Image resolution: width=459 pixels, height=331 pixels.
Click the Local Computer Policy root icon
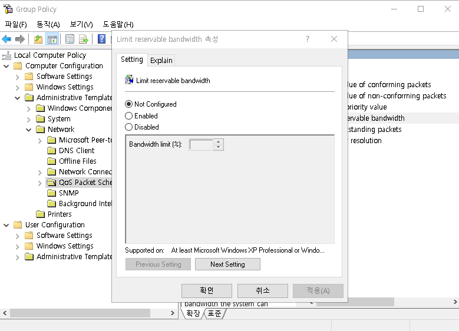[x=6, y=55]
